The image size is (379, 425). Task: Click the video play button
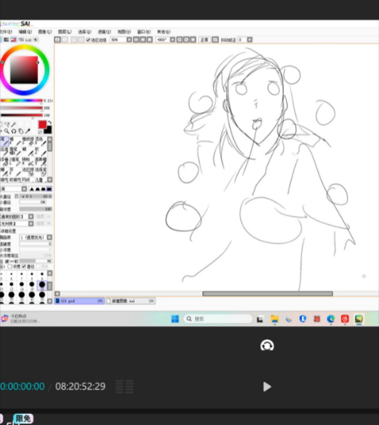click(267, 386)
